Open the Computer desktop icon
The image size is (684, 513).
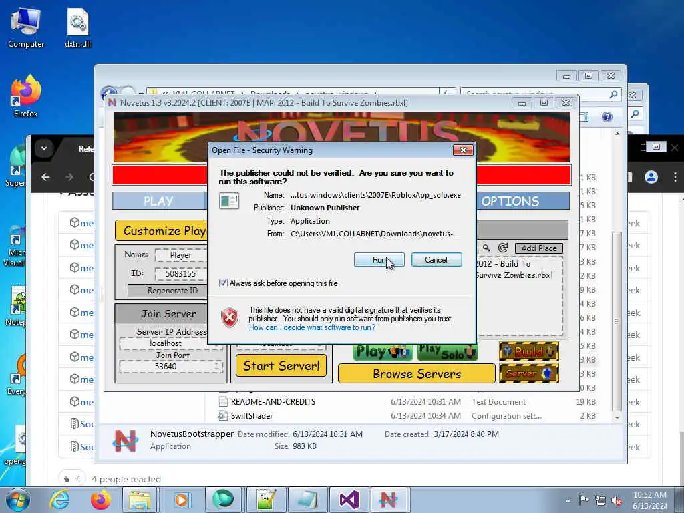26,28
